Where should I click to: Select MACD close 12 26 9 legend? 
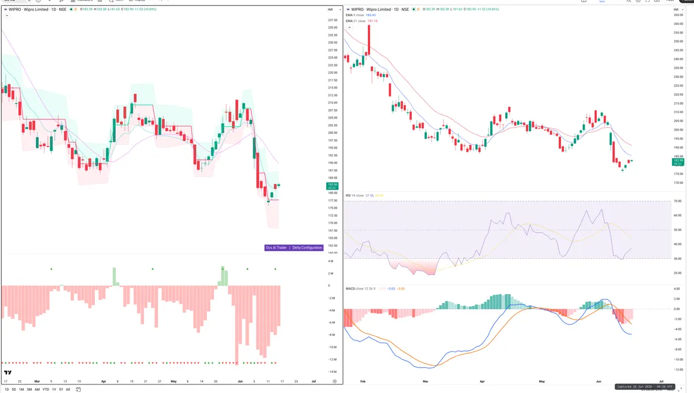pos(361,288)
